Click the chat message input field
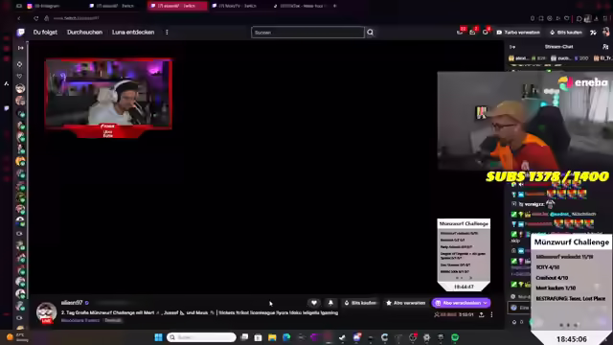Screen dimensions: 613x345 pyautogui.click(x=519, y=308)
